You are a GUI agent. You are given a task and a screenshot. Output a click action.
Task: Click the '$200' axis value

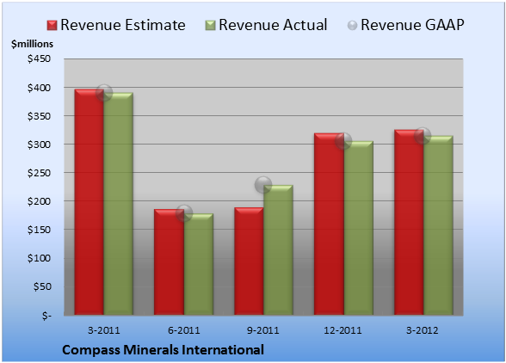(x=39, y=201)
